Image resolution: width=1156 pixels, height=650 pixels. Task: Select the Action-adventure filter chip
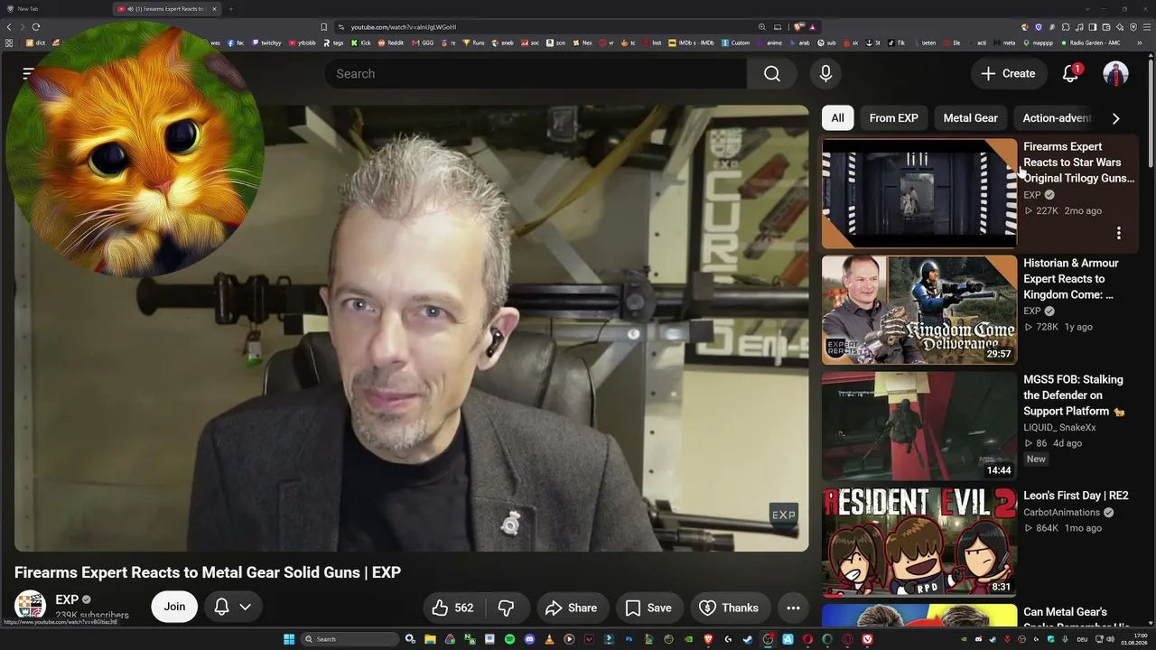[1057, 118]
